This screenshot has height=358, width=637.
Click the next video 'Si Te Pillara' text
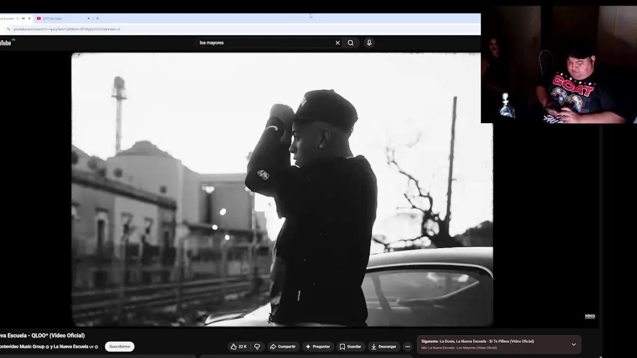(x=478, y=341)
